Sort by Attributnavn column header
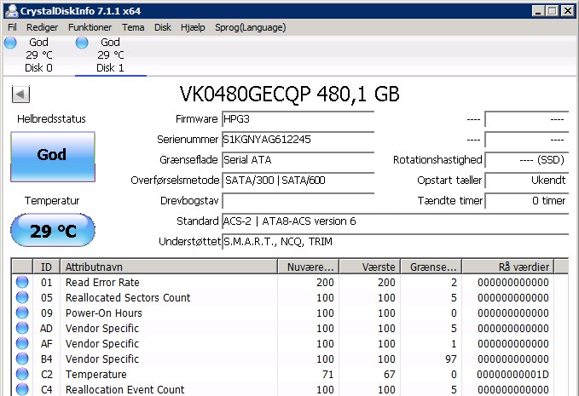 click(168, 267)
